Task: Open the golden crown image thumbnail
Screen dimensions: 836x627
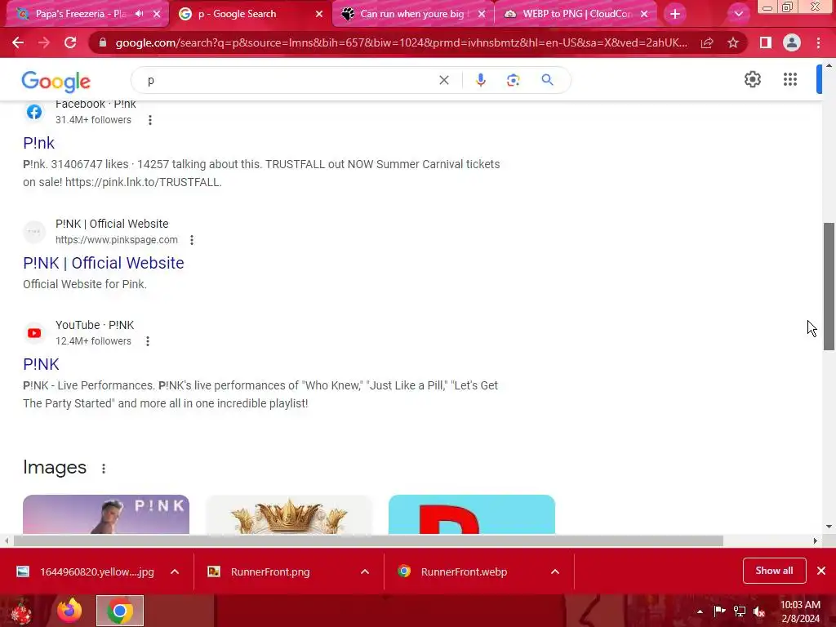Action: [x=289, y=514]
